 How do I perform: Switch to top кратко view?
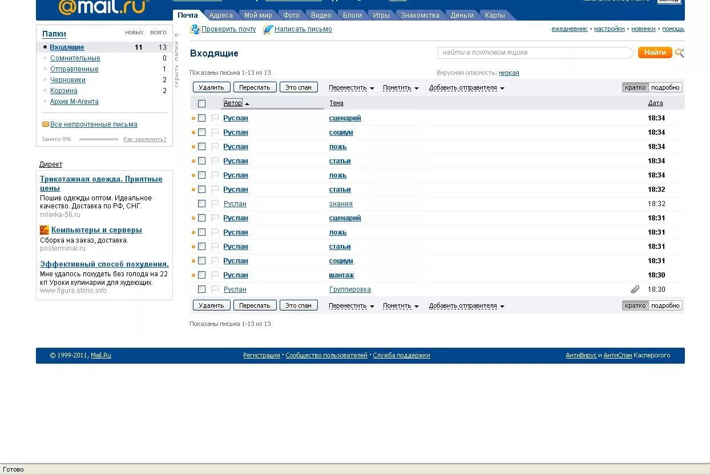click(635, 87)
